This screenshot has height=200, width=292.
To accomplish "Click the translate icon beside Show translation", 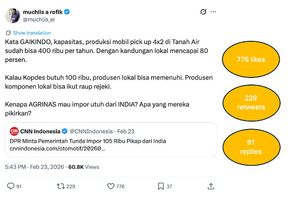I will point(8,33).
